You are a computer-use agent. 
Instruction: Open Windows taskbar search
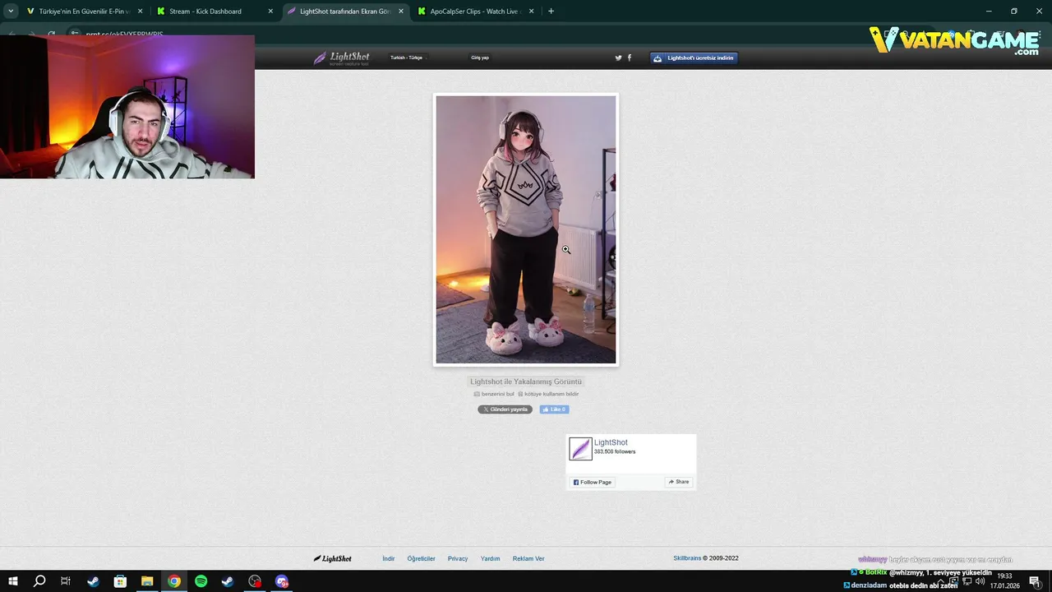coord(39,581)
